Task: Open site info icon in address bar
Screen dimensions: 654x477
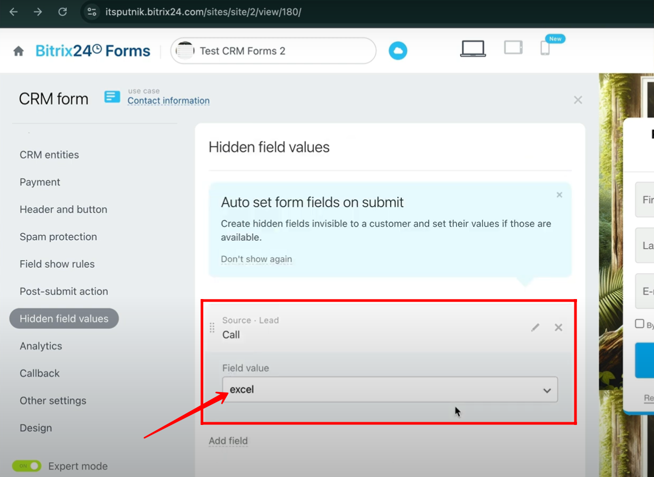Action: click(92, 12)
